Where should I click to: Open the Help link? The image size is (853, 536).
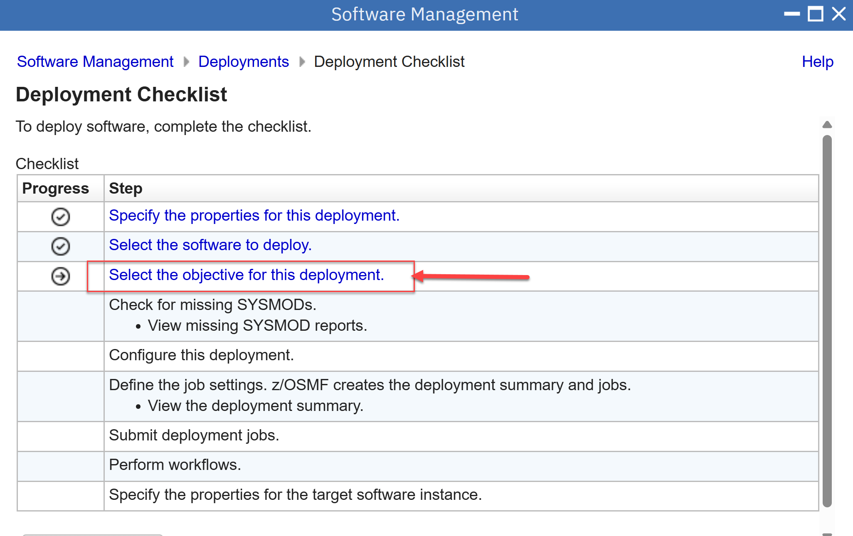[x=817, y=62]
